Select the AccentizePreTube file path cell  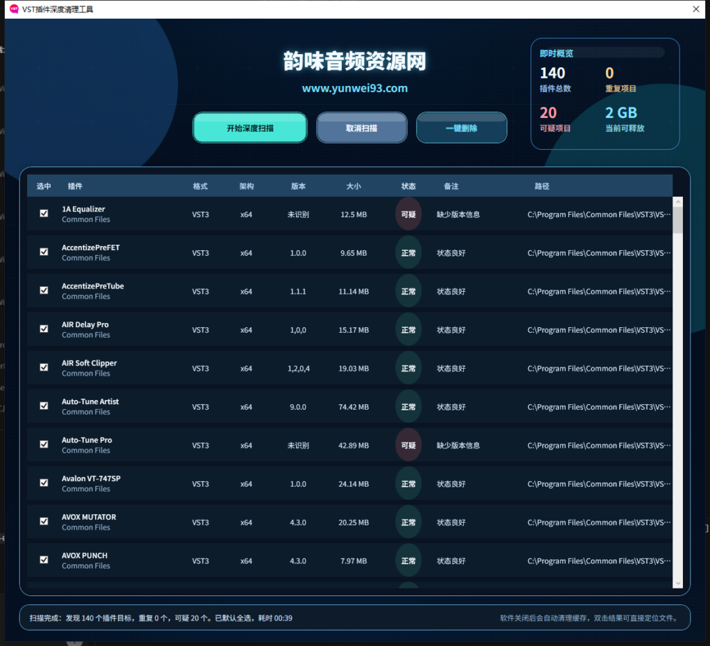599,292
